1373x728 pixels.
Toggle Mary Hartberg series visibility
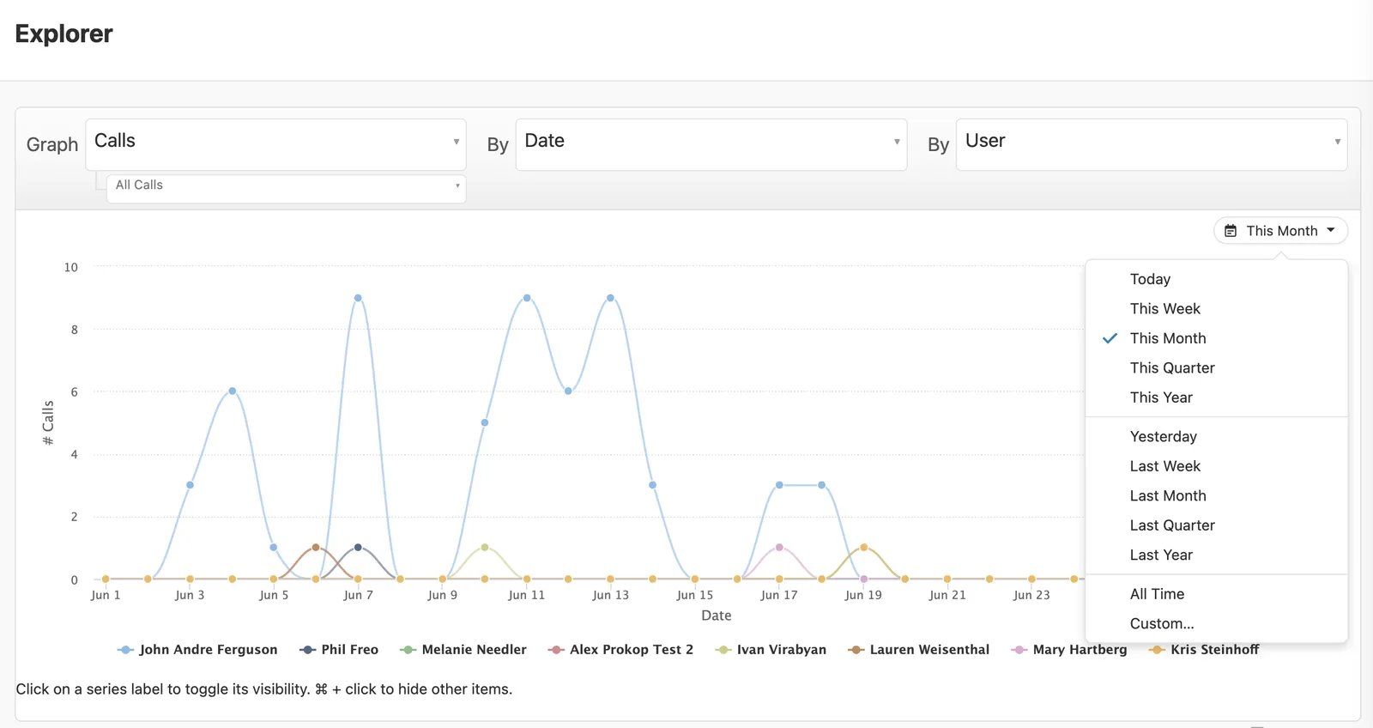tap(1069, 650)
